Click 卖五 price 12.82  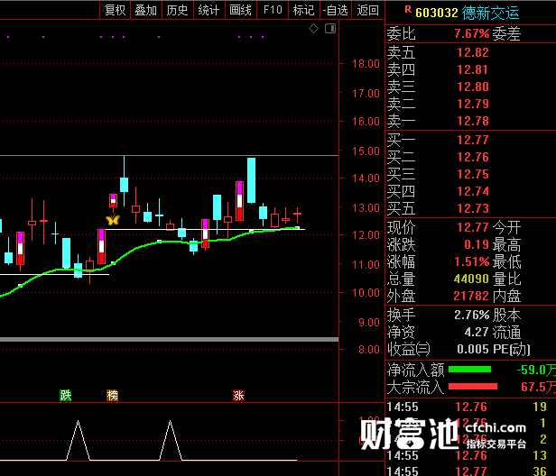[x=473, y=53]
